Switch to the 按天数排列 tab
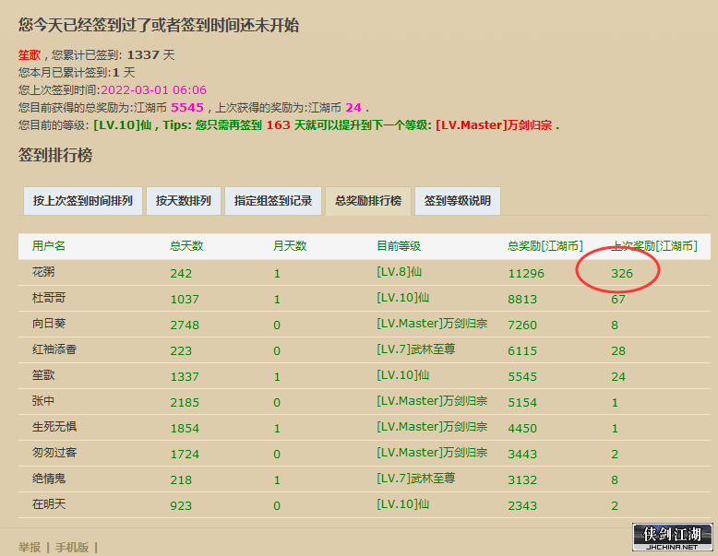The image size is (718, 556). 184,201
